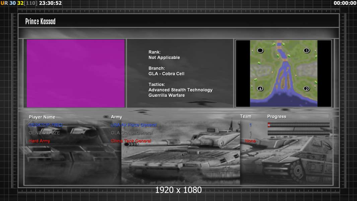Click the red "None" team value

click(x=251, y=141)
